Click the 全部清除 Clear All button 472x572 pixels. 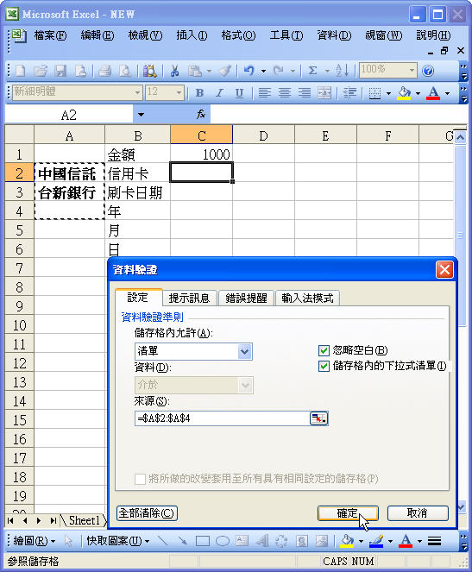tap(147, 513)
